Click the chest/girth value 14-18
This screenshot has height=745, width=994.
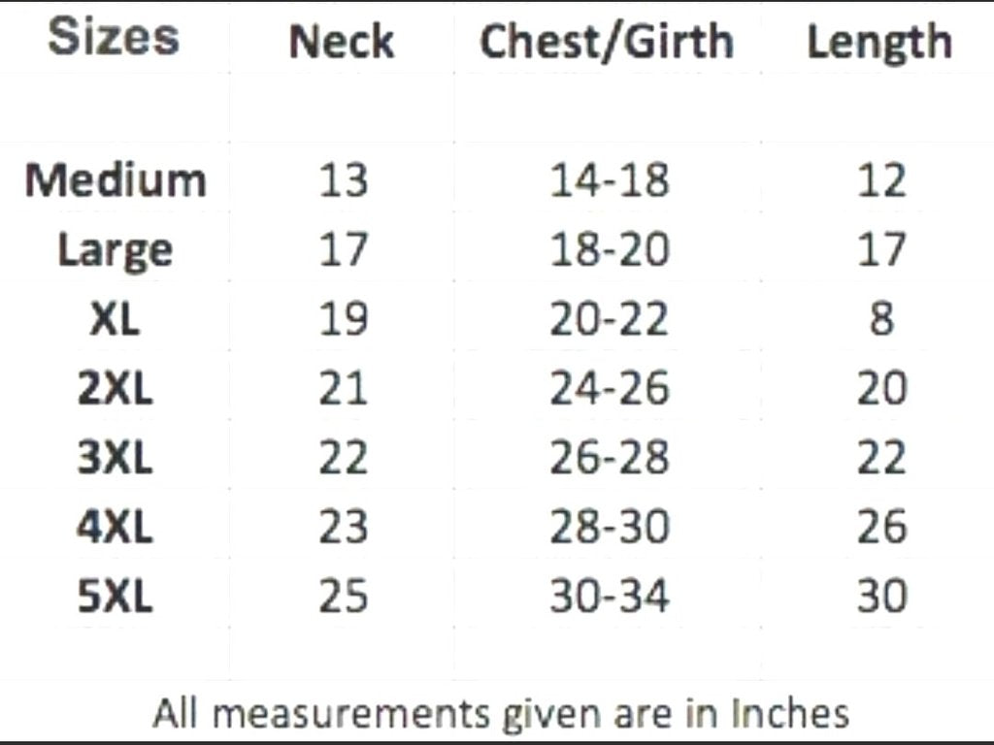pos(610,180)
